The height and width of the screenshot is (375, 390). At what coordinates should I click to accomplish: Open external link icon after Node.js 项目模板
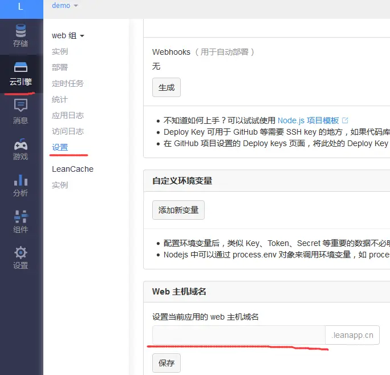[345, 120]
